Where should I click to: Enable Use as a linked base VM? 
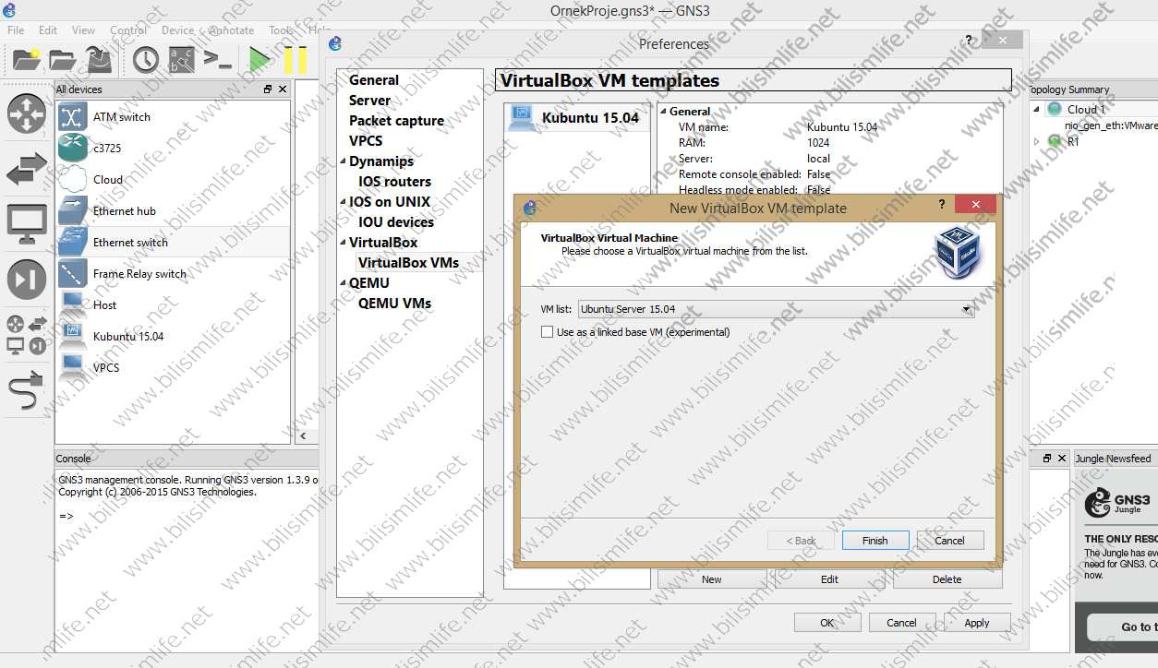pos(548,332)
